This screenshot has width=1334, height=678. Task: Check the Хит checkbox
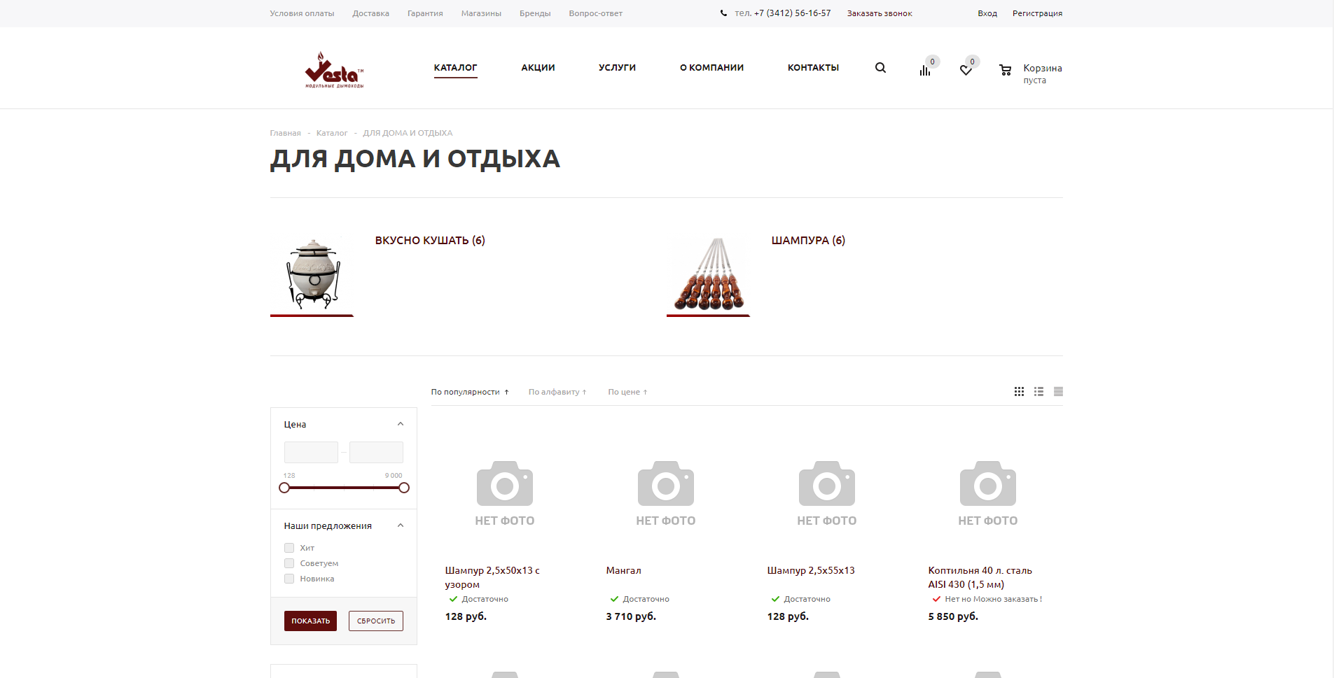[x=289, y=548]
